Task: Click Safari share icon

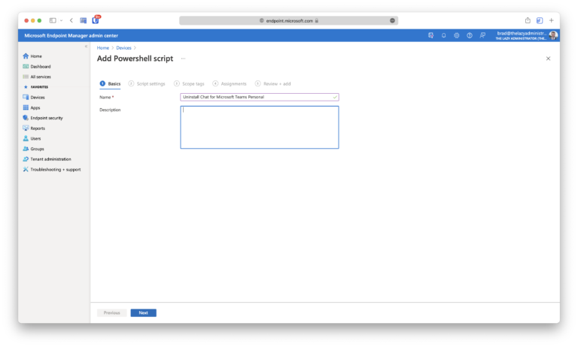Action: pos(528,20)
